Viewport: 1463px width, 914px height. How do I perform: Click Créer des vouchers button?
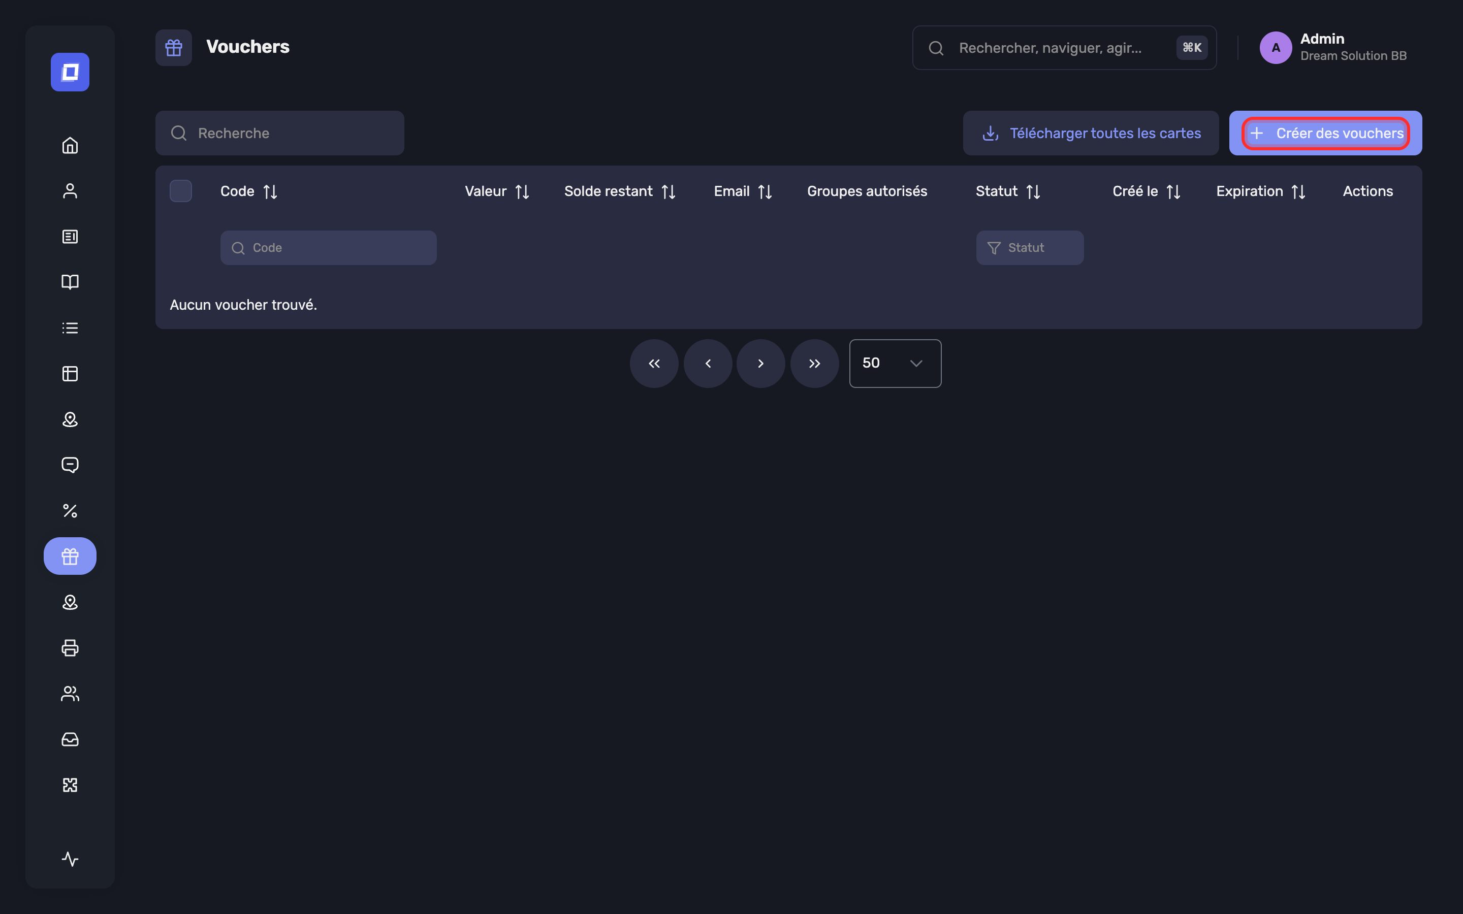1325,133
